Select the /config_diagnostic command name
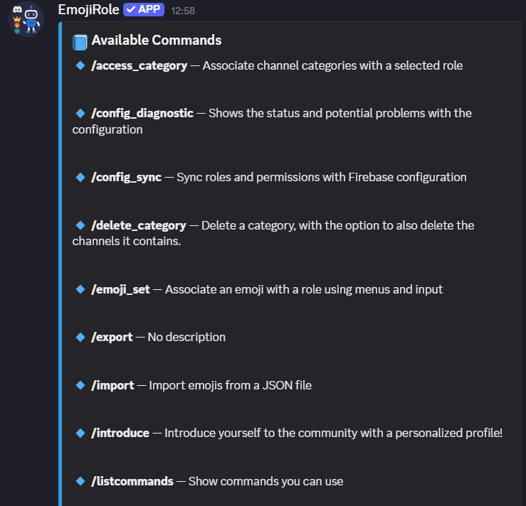The image size is (526, 506). [x=142, y=114]
